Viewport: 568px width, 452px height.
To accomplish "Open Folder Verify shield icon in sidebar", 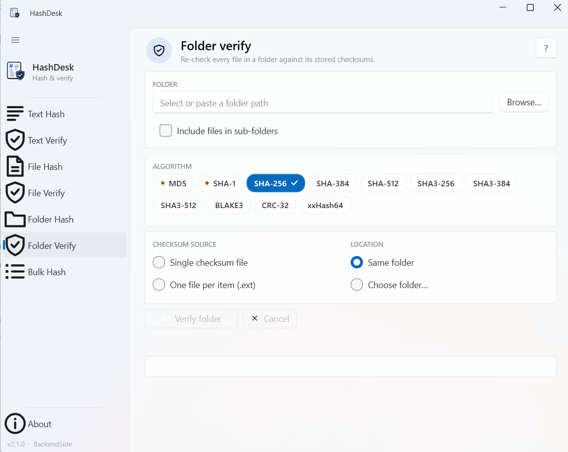I will point(15,245).
